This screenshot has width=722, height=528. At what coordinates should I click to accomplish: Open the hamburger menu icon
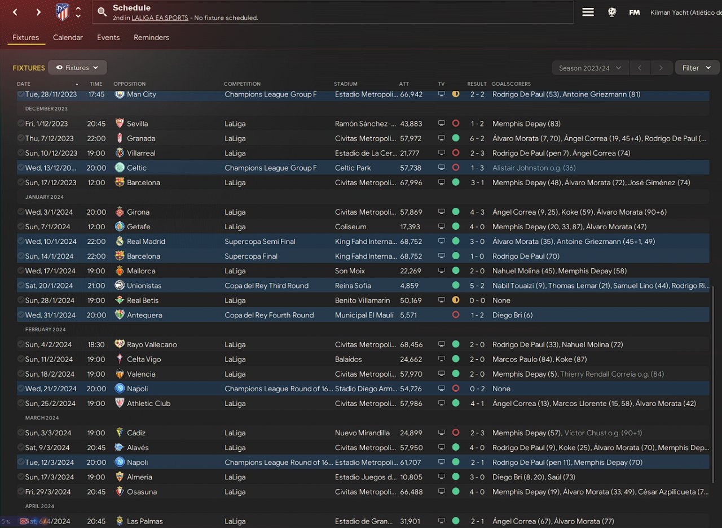588,12
